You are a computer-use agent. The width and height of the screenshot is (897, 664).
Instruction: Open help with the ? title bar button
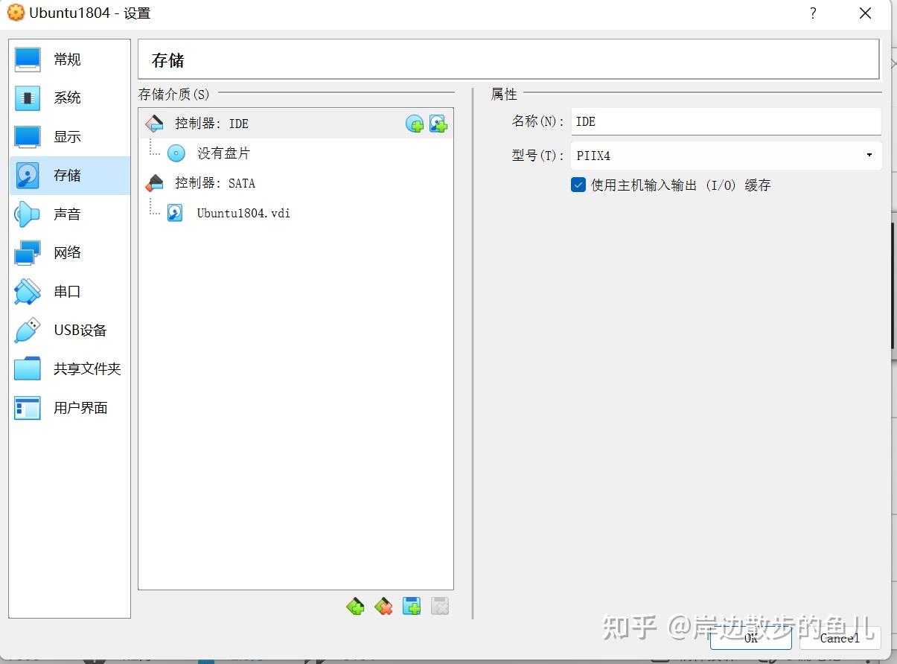tap(813, 13)
